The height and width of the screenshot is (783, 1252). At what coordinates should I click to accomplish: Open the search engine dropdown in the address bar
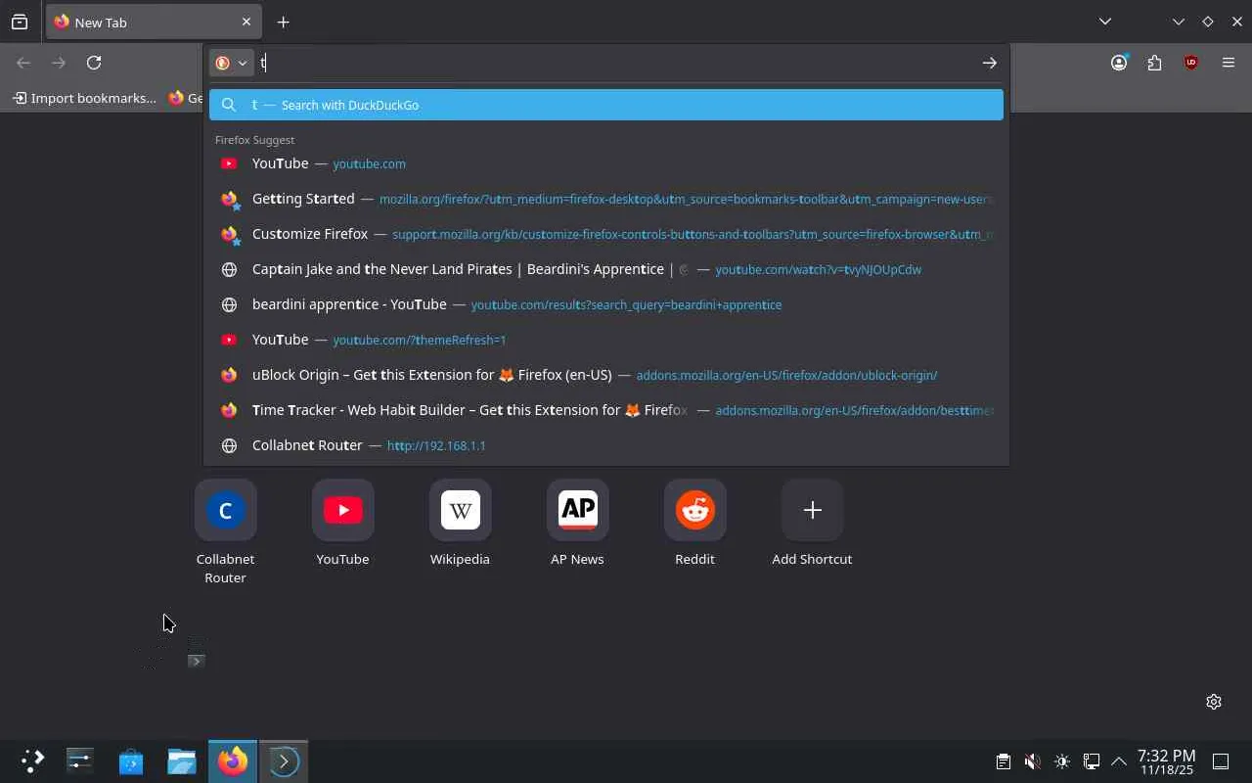[x=232, y=63]
